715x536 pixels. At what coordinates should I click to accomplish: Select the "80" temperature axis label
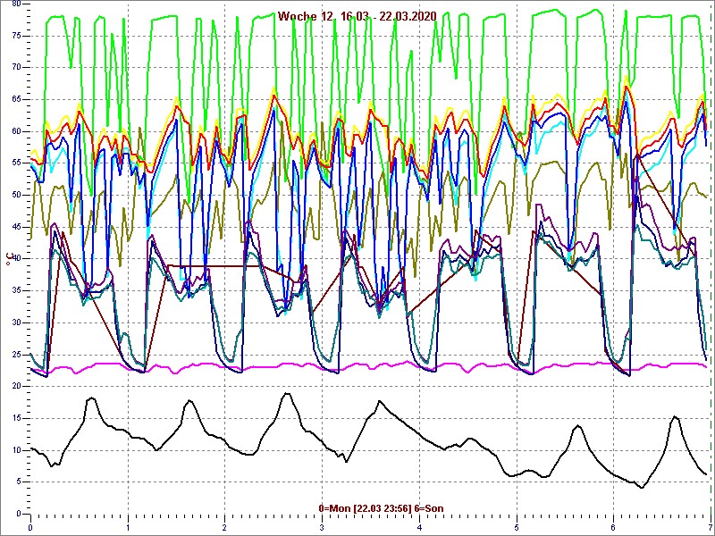(x=16, y=4)
